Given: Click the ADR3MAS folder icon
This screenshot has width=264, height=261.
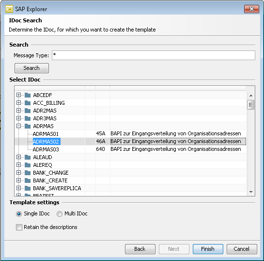Looking at the screenshot, I should [28, 118].
